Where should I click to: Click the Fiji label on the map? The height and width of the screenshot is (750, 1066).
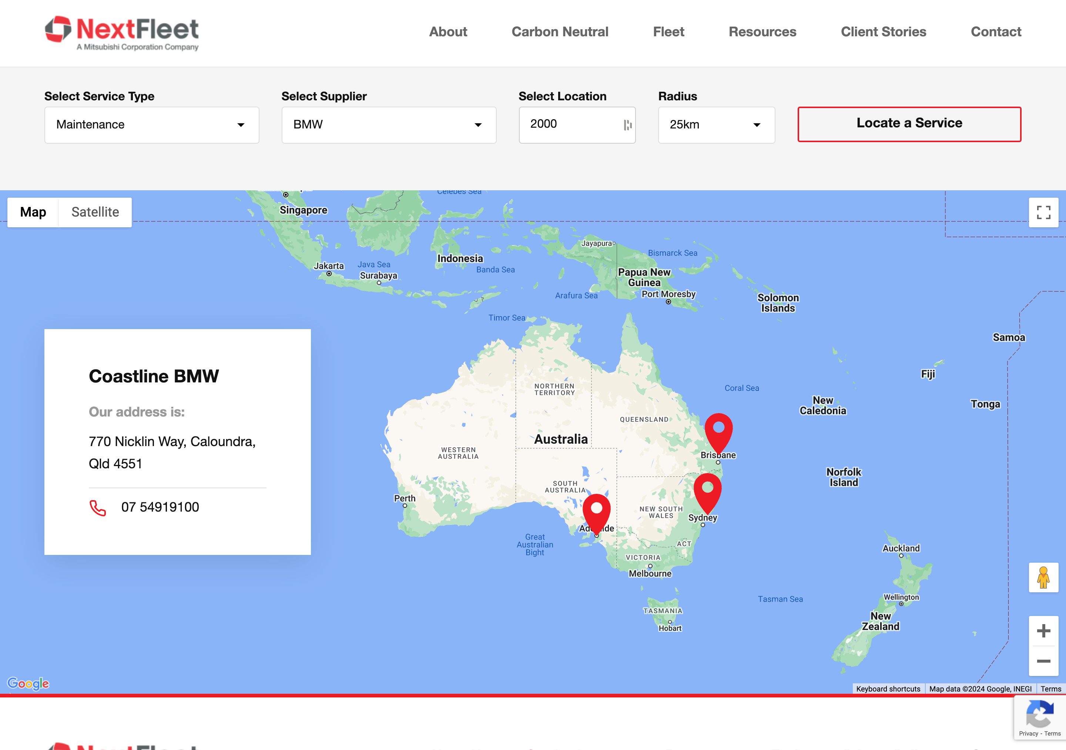coord(928,374)
